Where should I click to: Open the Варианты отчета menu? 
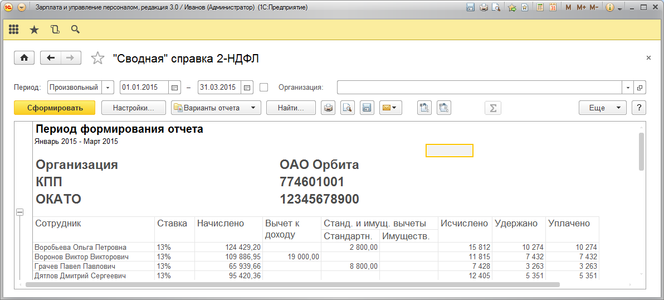216,108
